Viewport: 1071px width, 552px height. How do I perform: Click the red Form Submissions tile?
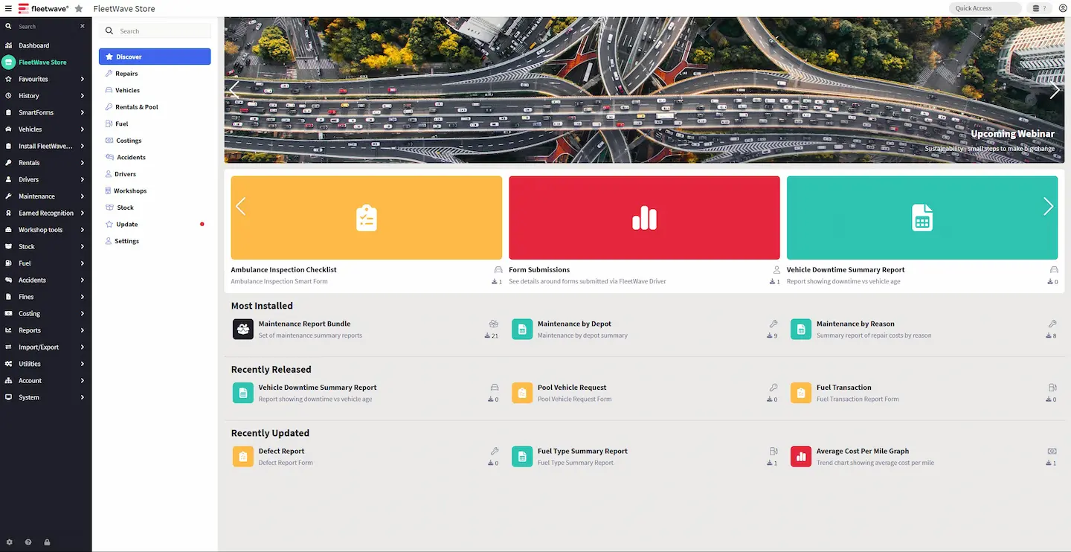coord(644,217)
